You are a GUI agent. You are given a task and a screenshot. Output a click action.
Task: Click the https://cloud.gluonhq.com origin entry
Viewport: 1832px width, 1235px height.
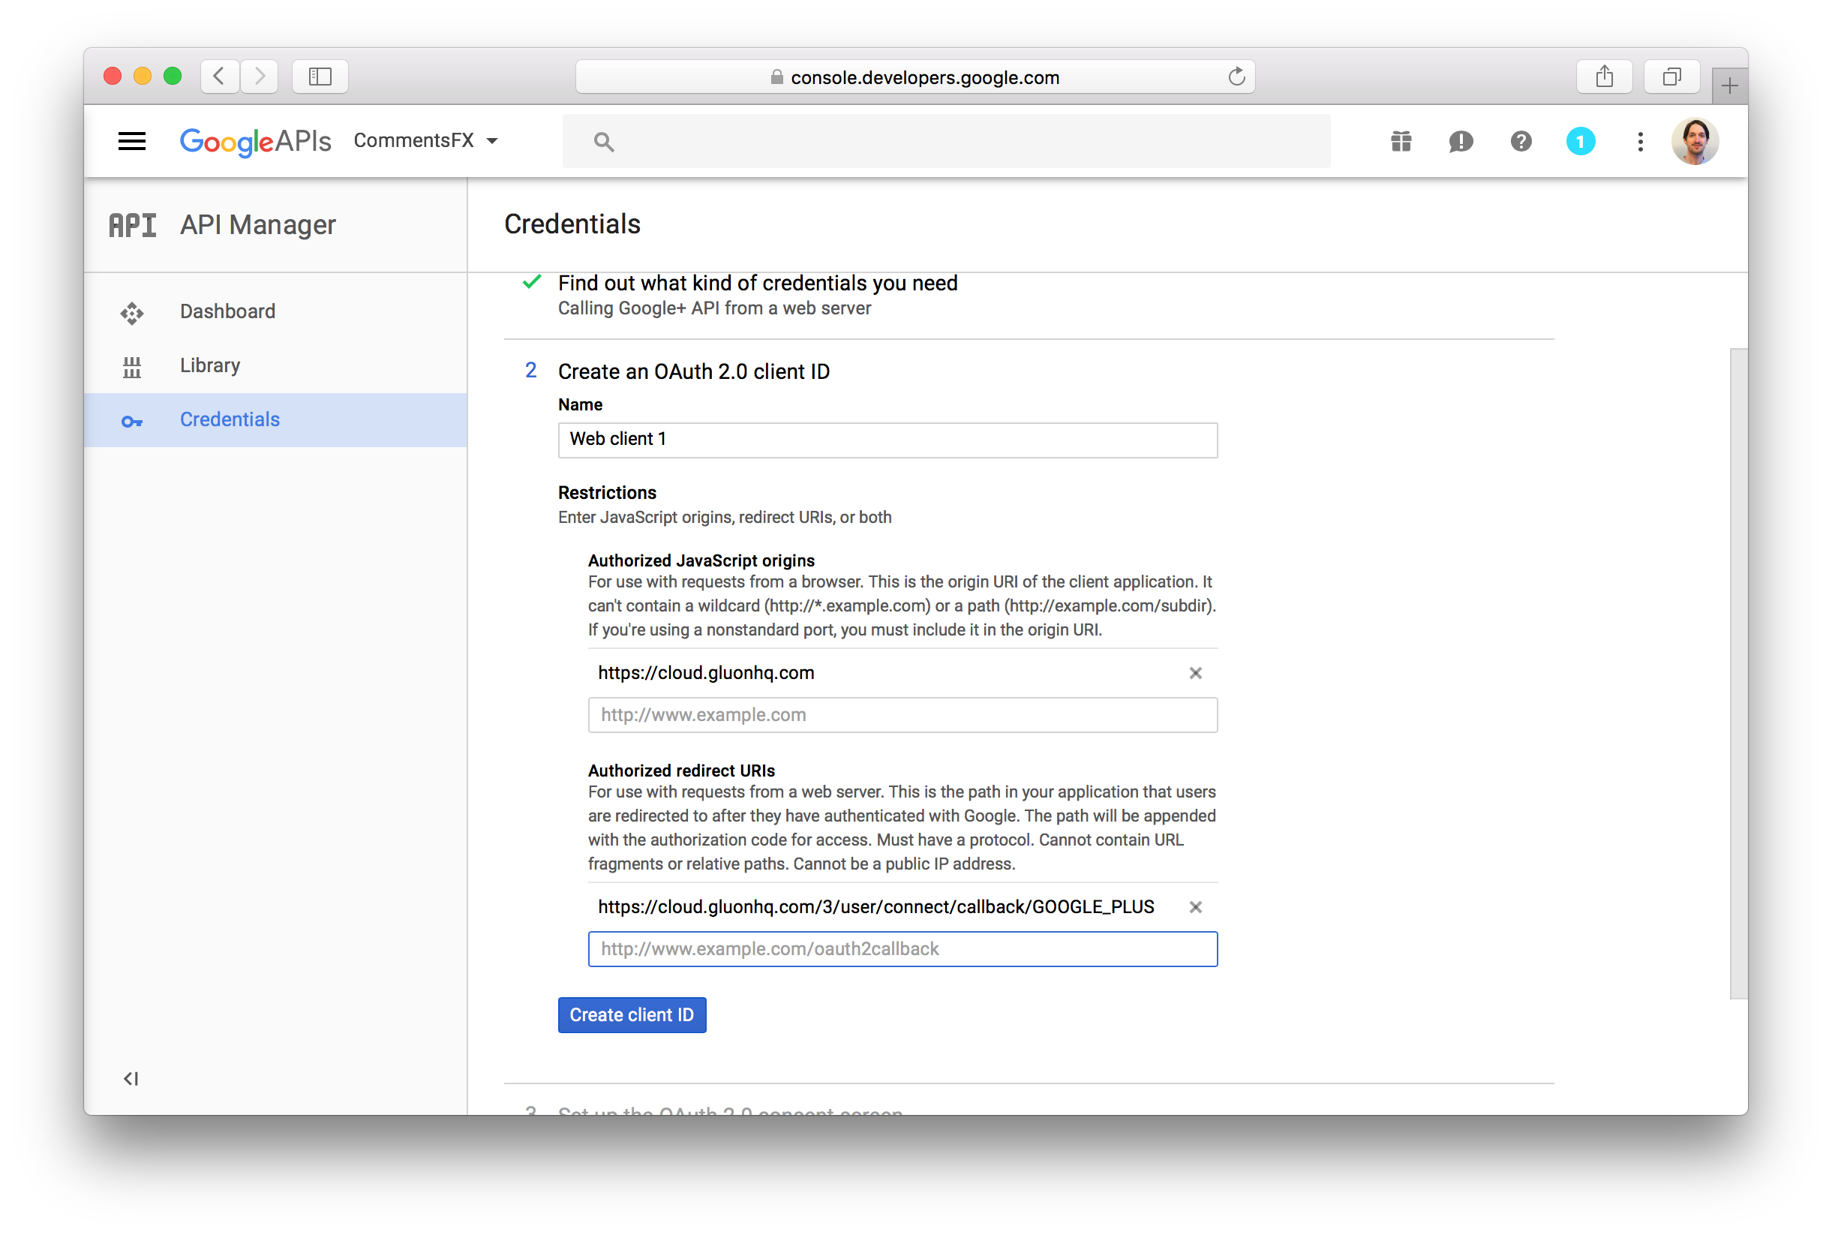tap(705, 672)
